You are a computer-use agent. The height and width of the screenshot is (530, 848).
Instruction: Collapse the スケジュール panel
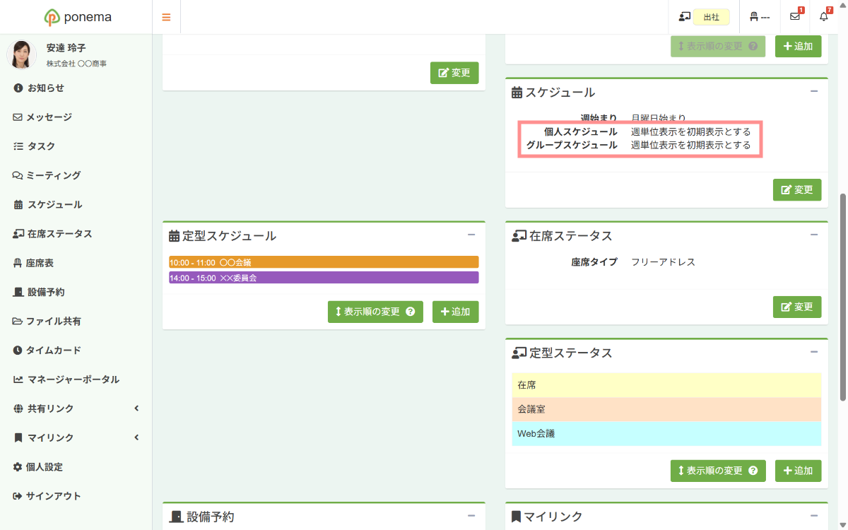pyautogui.click(x=814, y=92)
